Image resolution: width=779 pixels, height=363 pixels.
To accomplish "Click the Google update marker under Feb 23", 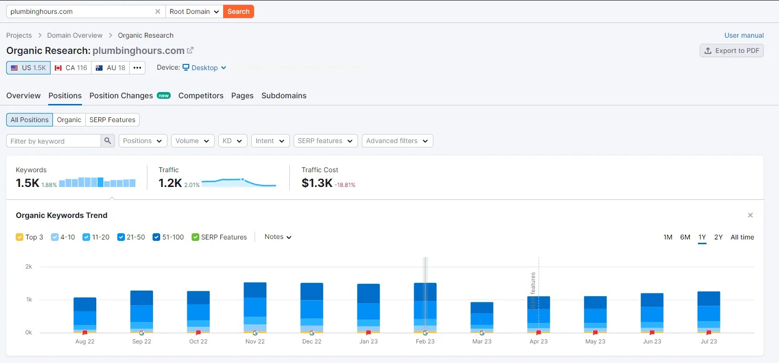I will click(x=425, y=333).
